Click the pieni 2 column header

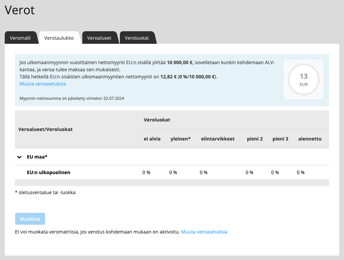click(255, 138)
